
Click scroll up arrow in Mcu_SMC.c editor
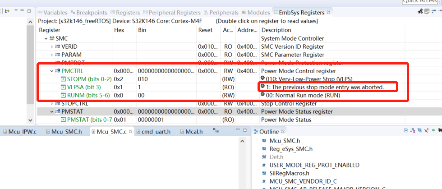(x=243, y=141)
